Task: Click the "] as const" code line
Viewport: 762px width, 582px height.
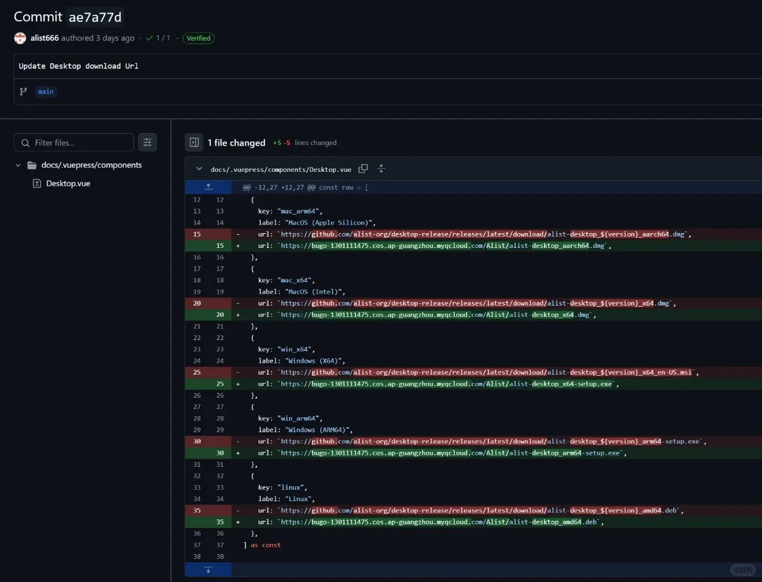Action: tap(262, 545)
